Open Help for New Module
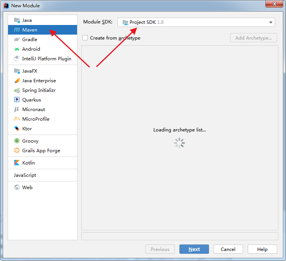286x261 pixels. pos(262,249)
